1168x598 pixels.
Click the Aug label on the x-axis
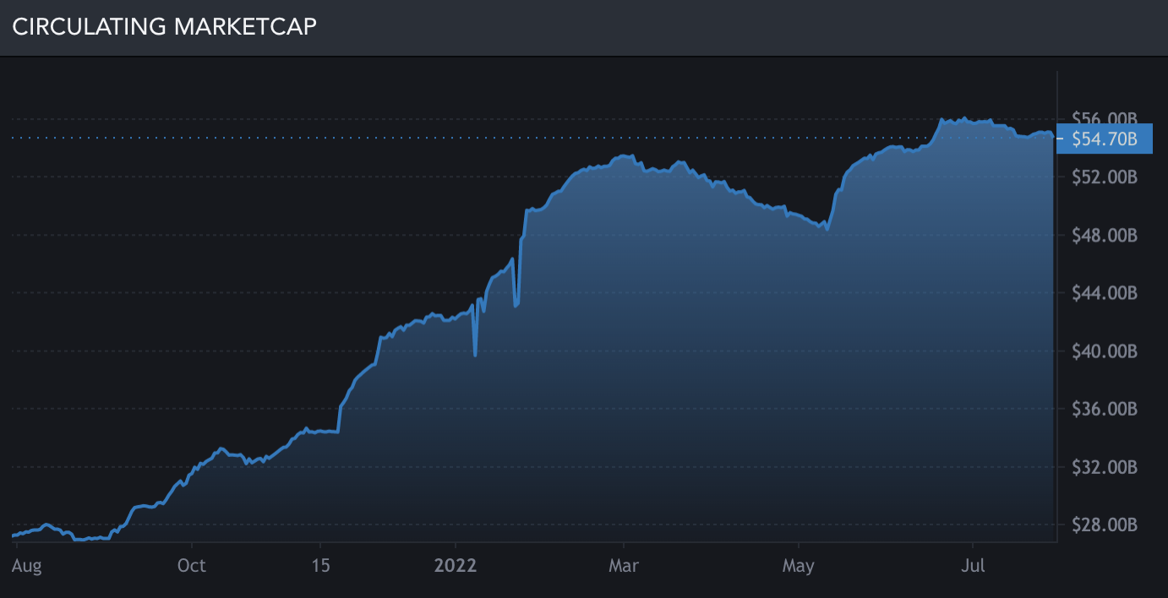(x=28, y=566)
